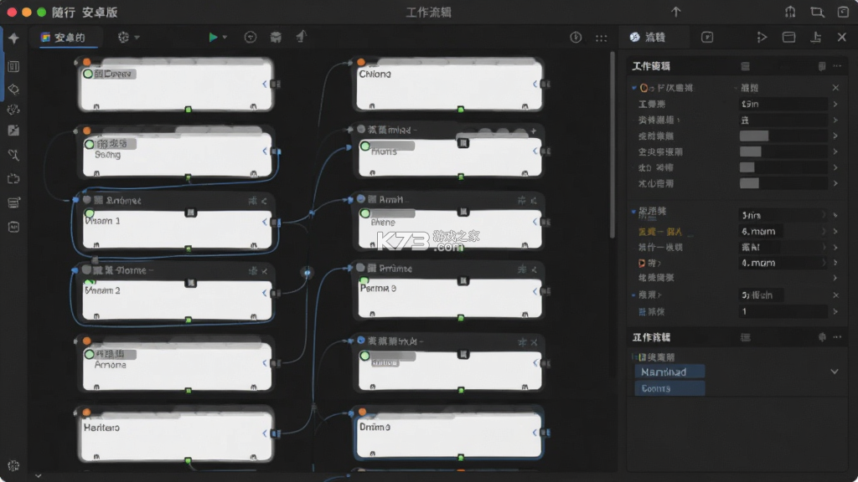Open the 随行 menu in the title bar
This screenshot has height=482, width=858.
[64, 12]
